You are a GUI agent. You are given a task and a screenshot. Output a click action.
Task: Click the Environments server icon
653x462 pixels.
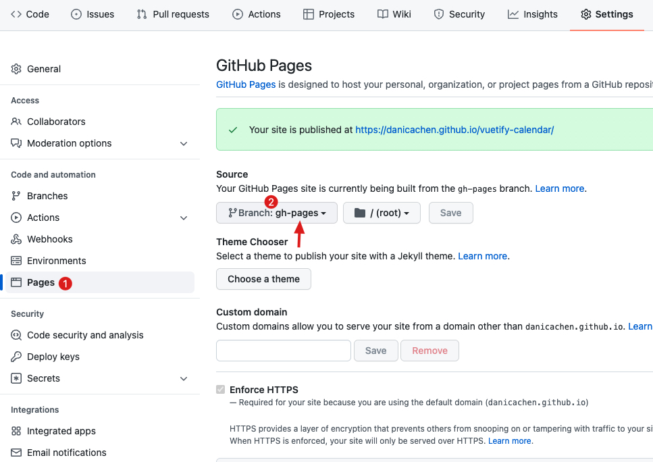[16, 261]
